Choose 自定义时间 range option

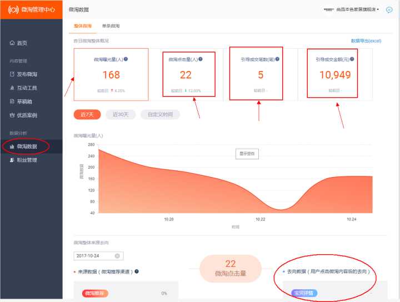160,114
